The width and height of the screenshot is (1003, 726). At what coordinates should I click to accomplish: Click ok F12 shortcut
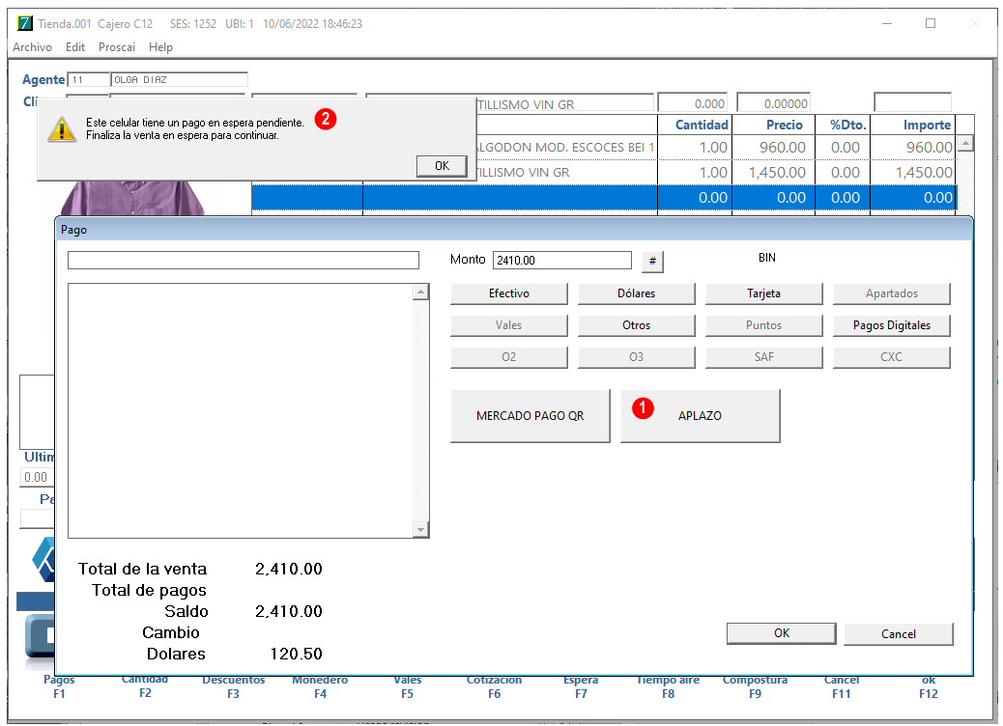(929, 687)
